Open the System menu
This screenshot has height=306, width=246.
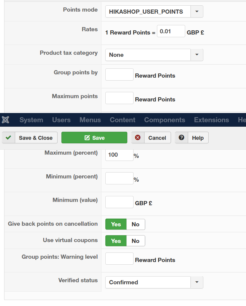31,120
